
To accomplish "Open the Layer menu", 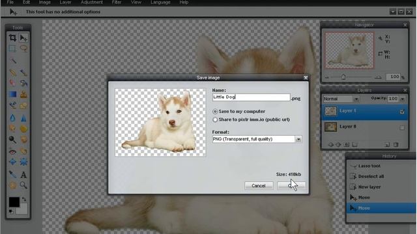I will point(65,3).
